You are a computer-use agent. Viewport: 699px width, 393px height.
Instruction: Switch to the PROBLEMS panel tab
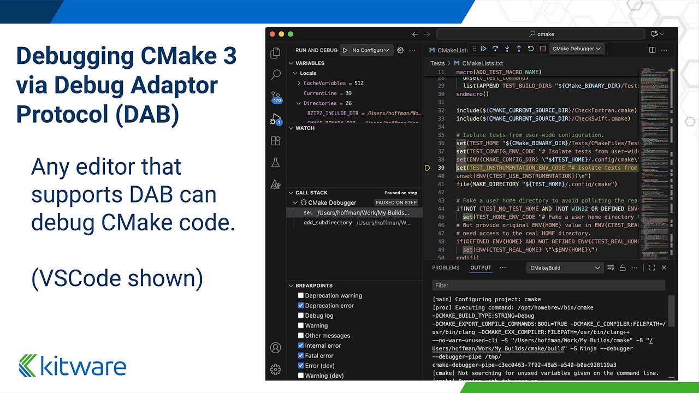(x=446, y=268)
